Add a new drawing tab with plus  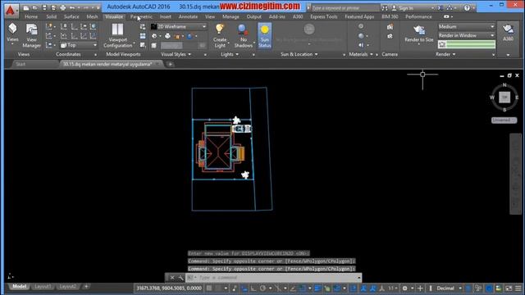170,64
